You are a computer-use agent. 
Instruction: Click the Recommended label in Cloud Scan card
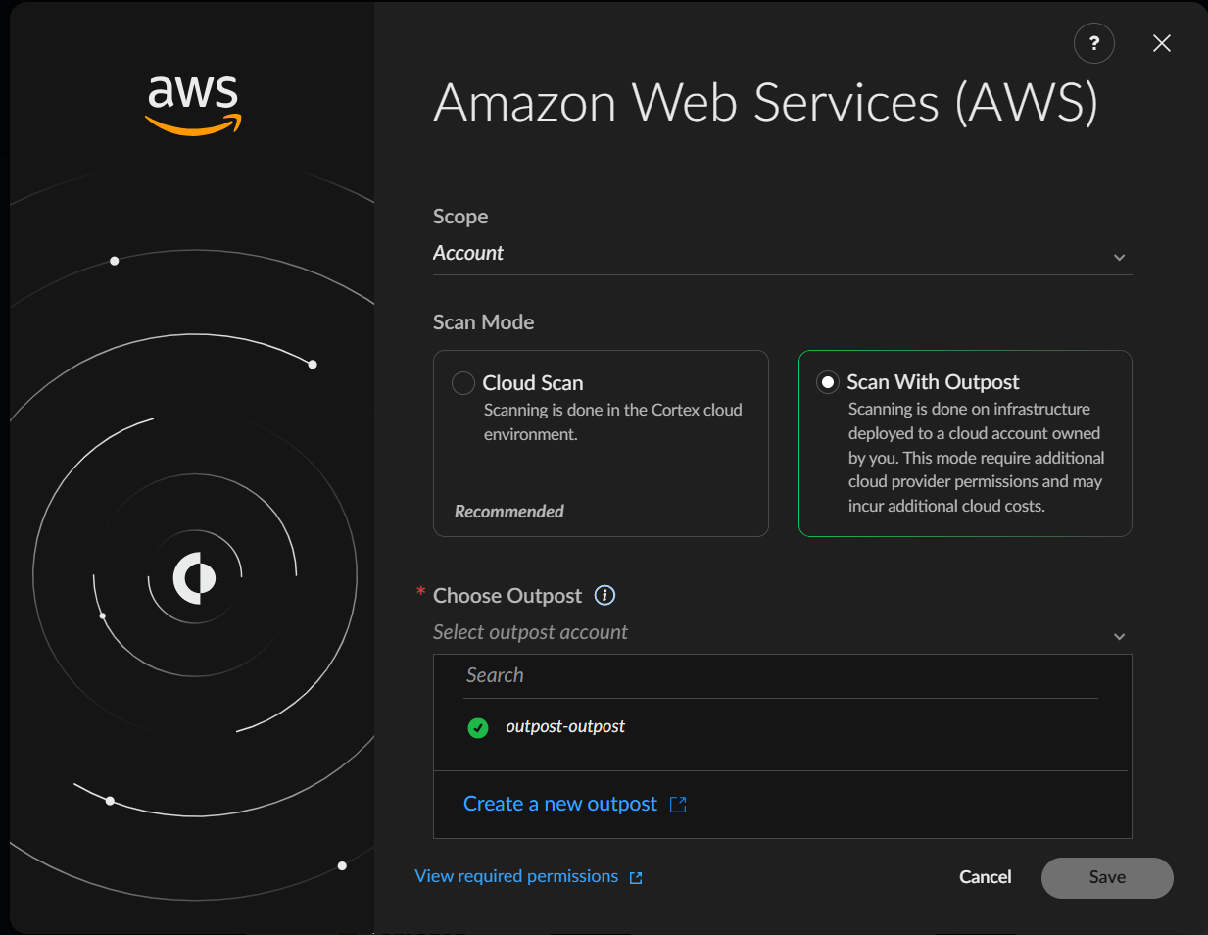pyautogui.click(x=508, y=512)
